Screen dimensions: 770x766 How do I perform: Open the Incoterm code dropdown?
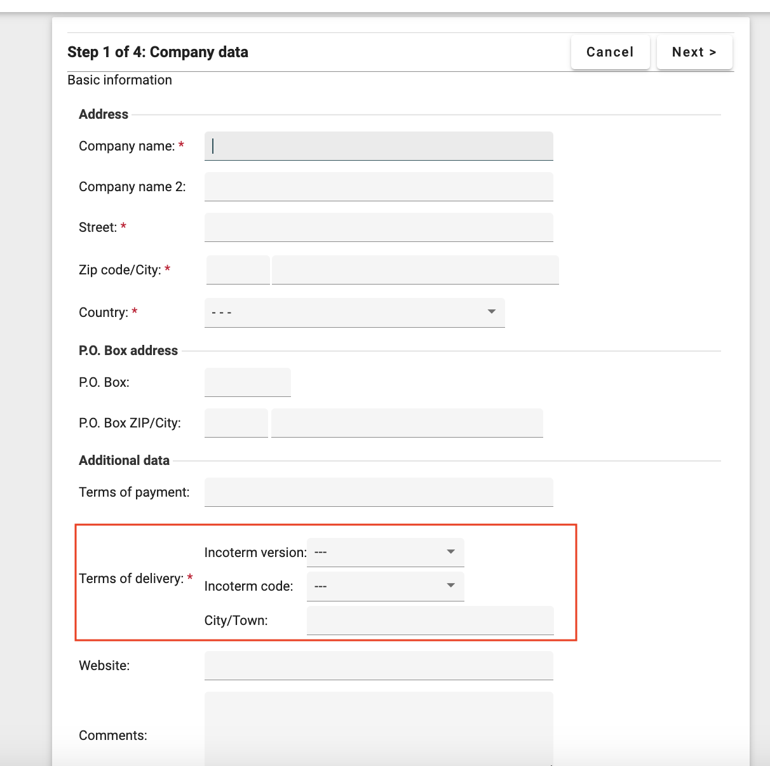pyautogui.click(x=385, y=586)
